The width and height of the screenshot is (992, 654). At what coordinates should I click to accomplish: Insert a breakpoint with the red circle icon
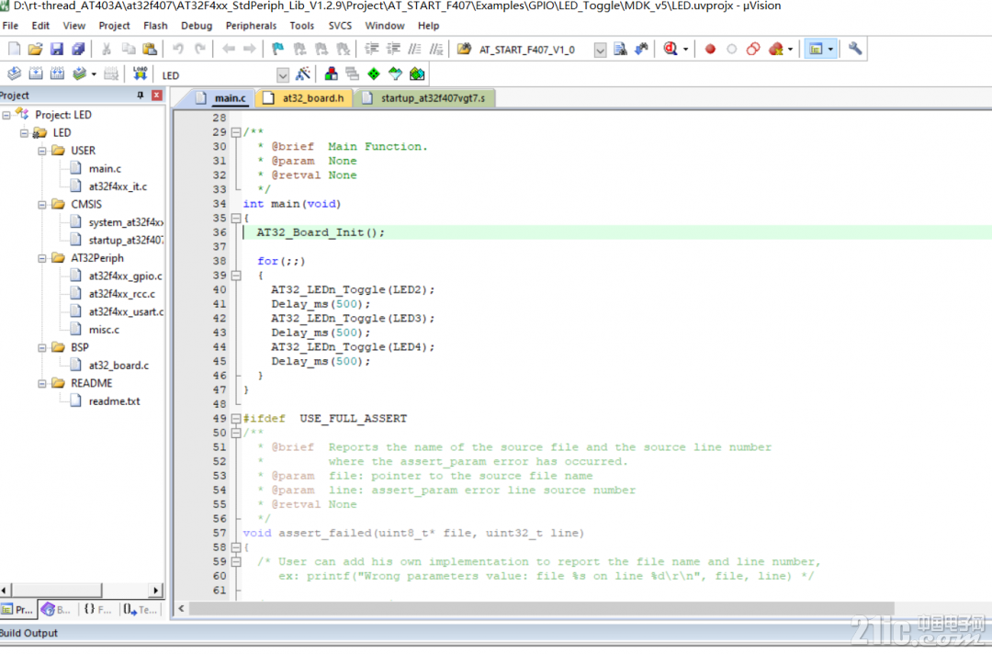point(710,49)
